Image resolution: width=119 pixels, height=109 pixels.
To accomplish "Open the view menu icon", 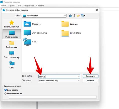I will coord(83,16).
